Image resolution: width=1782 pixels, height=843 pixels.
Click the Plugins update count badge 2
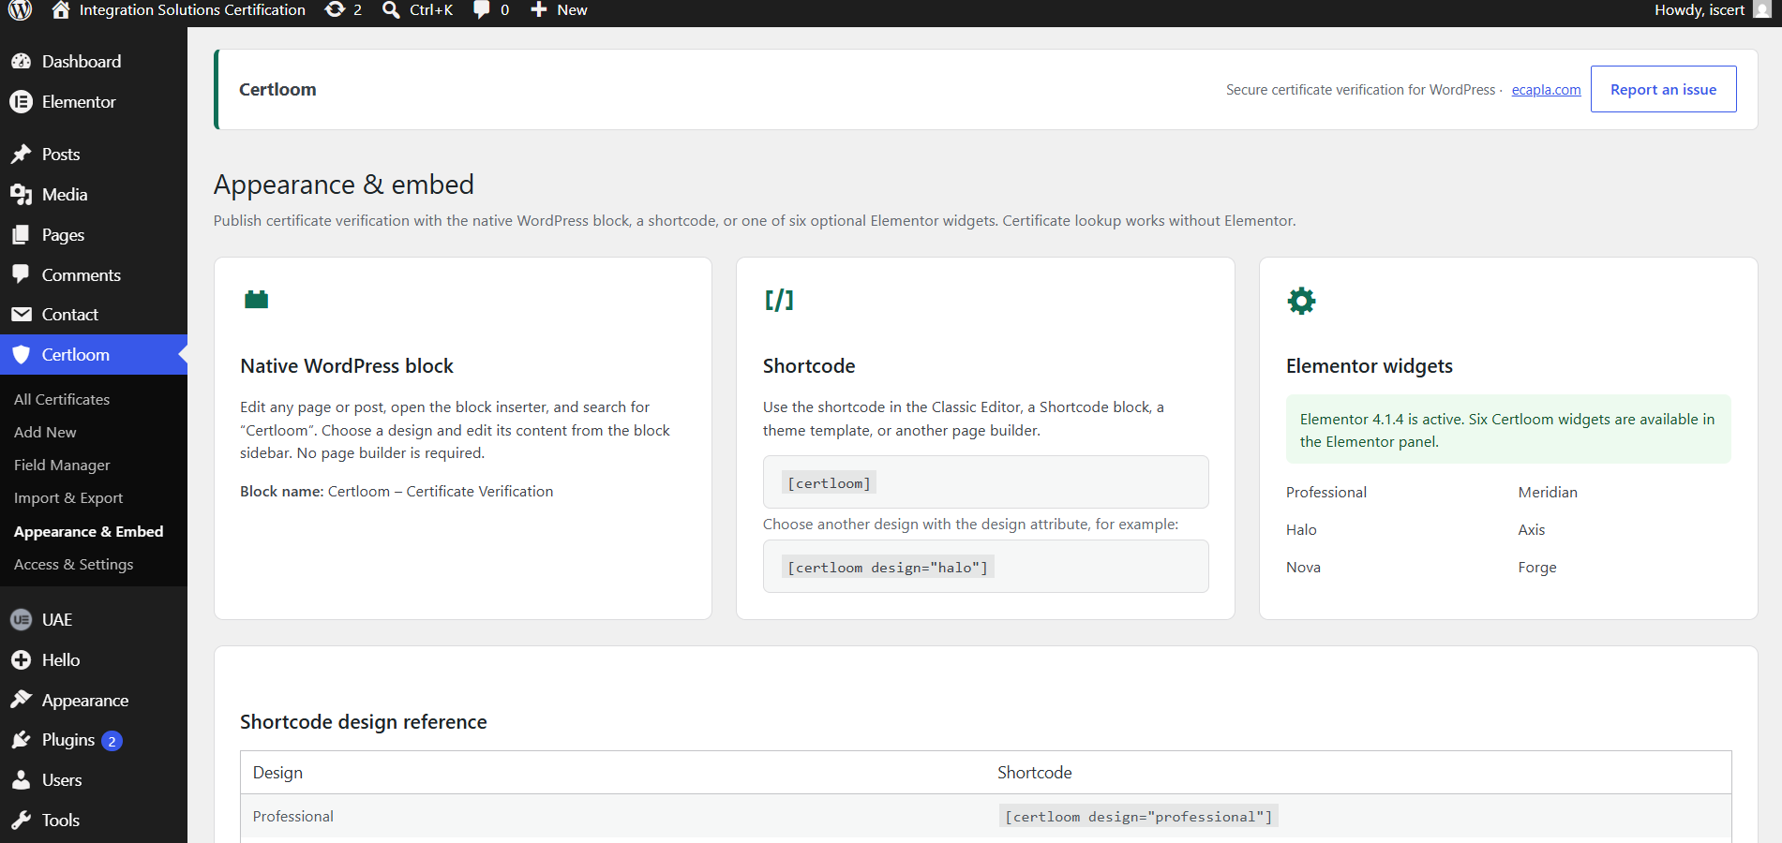click(x=112, y=741)
